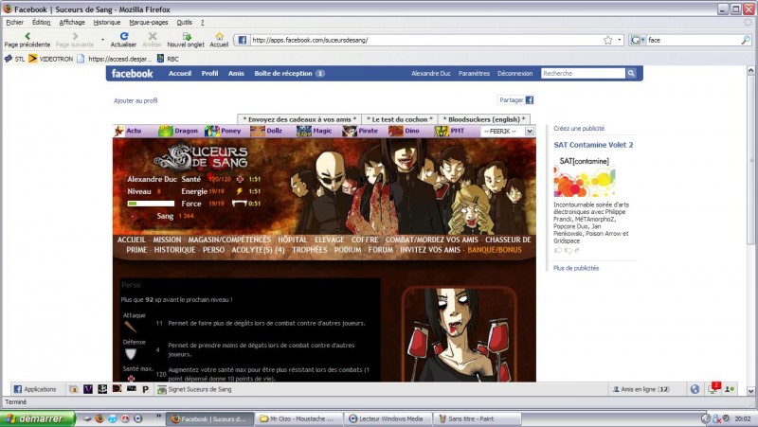Open the STL bookmark
This screenshot has width=758, height=427.
(14, 59)
